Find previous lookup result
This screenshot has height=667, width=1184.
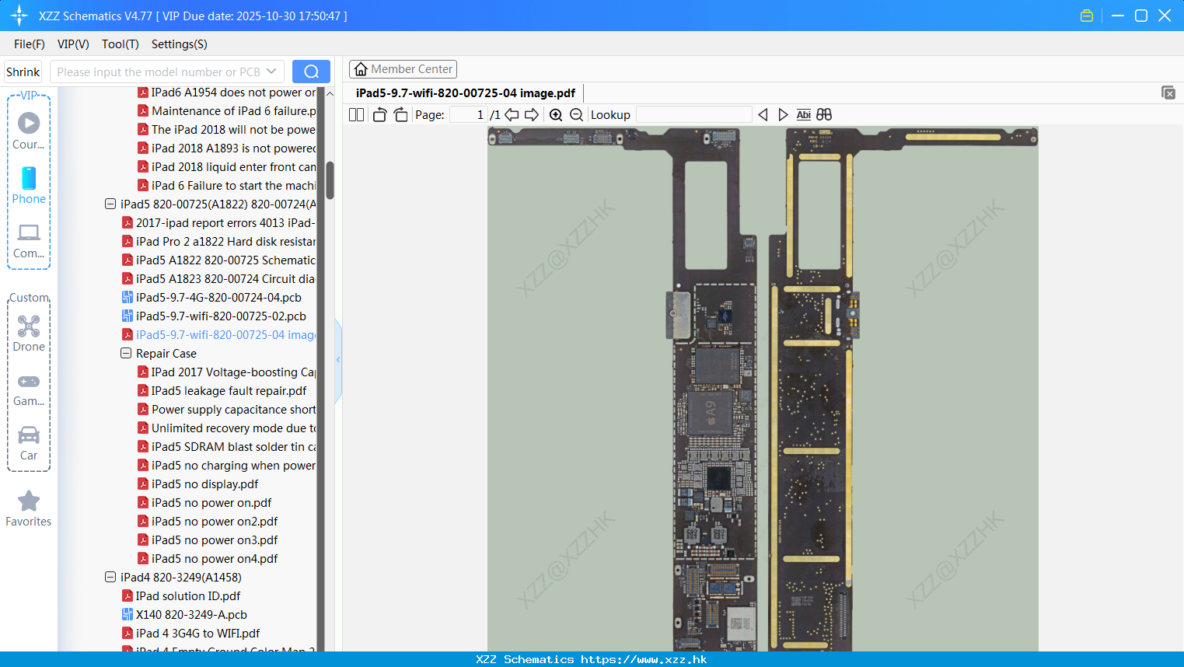[x=763, y=114]
